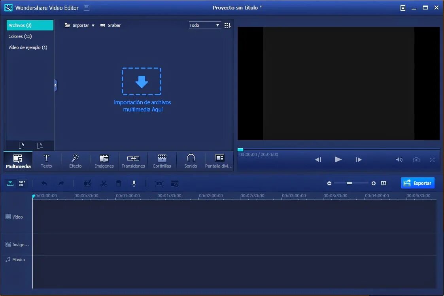The height and width of the screenshot is (296, 444).
Task: Click the sort media icon
Action: pyautogui.click(x=227, y=25)
